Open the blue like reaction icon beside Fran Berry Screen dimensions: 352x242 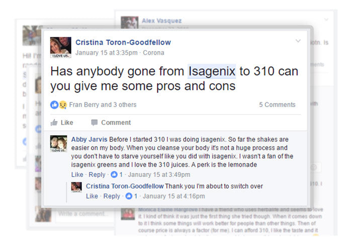tap(54, 104)
